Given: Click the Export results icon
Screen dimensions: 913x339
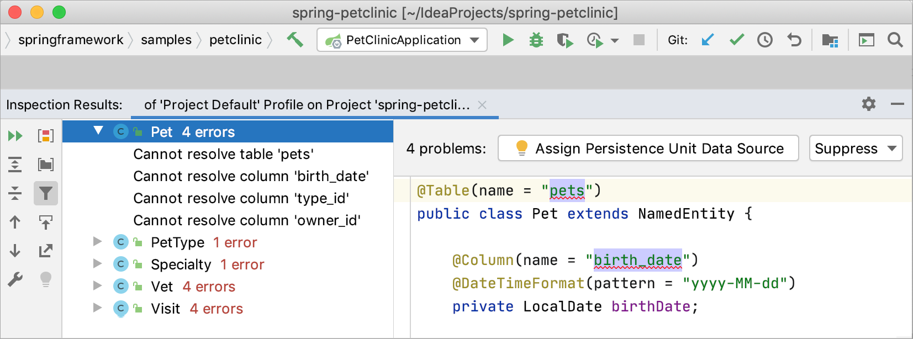Looking at the screenshot, I should (x=45, y=251).
